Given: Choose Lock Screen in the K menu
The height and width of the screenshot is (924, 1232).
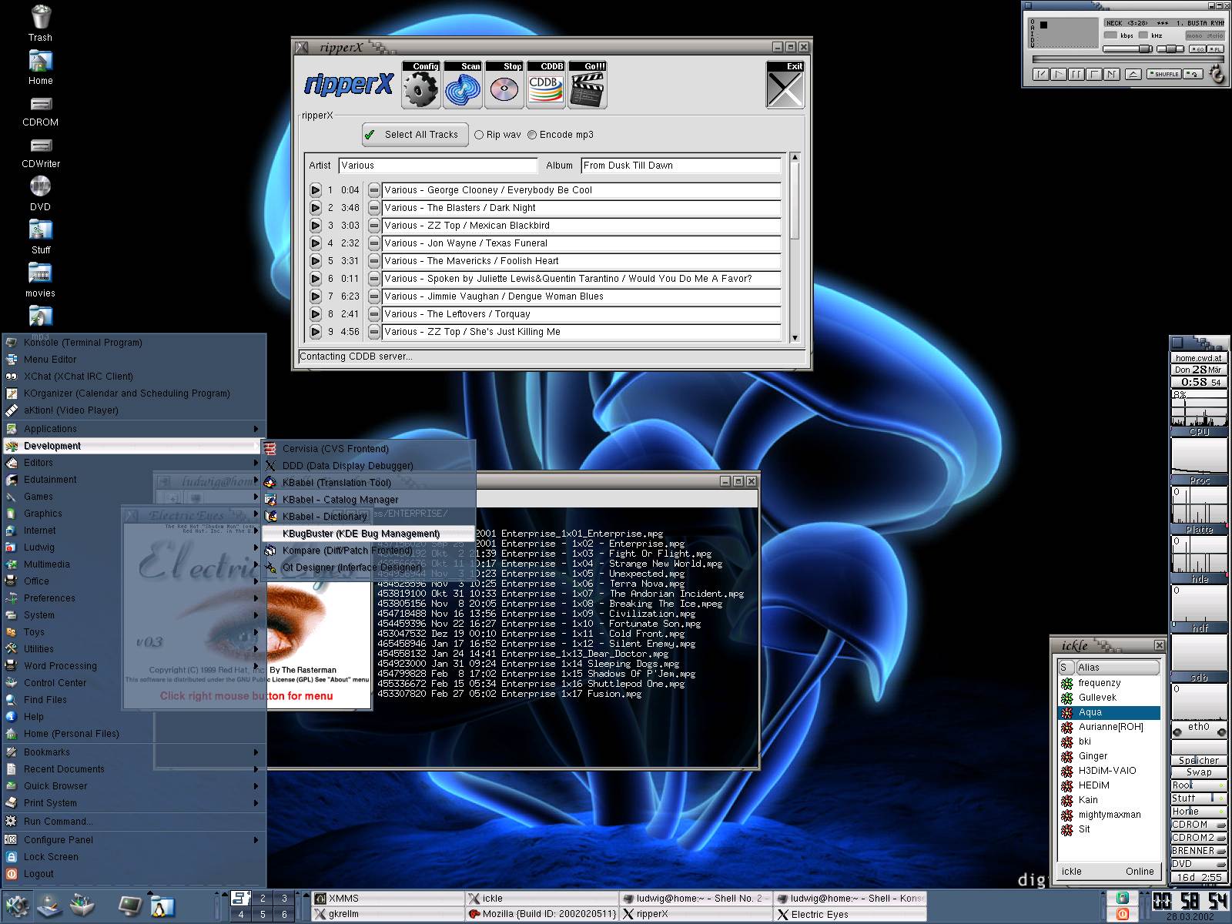Looking at the screenshot, I should coord(134,856).
